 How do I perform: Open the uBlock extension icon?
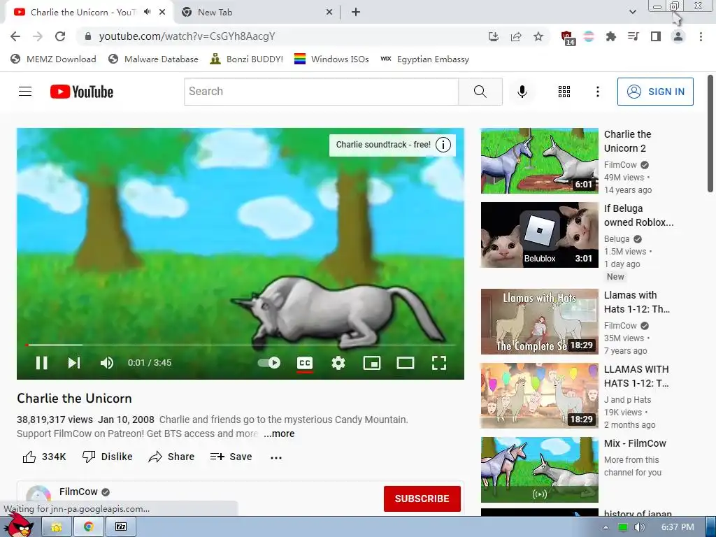coord(566,38)
